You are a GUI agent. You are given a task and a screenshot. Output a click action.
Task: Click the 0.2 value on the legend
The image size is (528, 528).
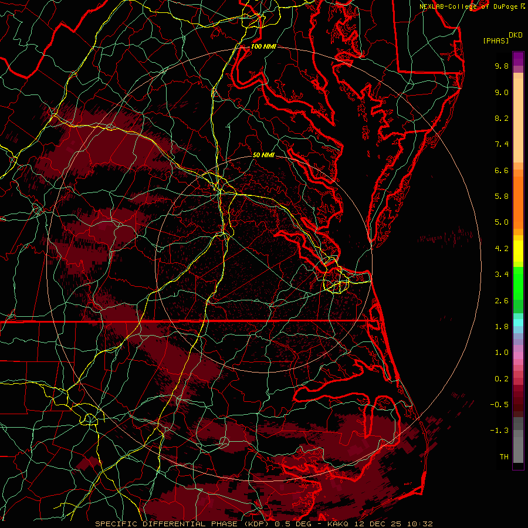pos(502,379)
